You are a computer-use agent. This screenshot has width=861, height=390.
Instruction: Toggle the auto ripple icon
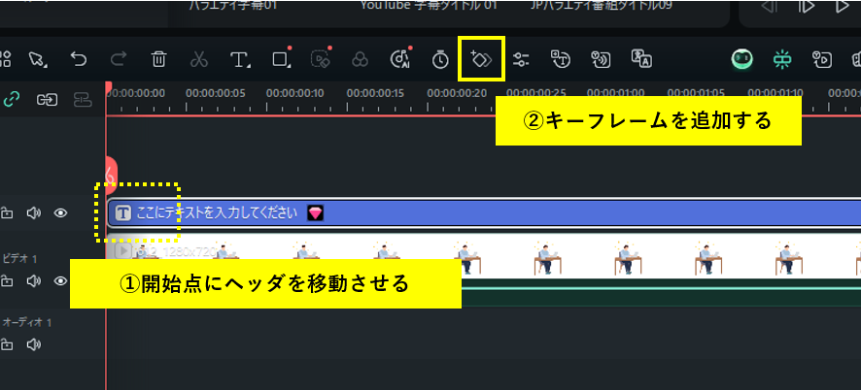48,99
